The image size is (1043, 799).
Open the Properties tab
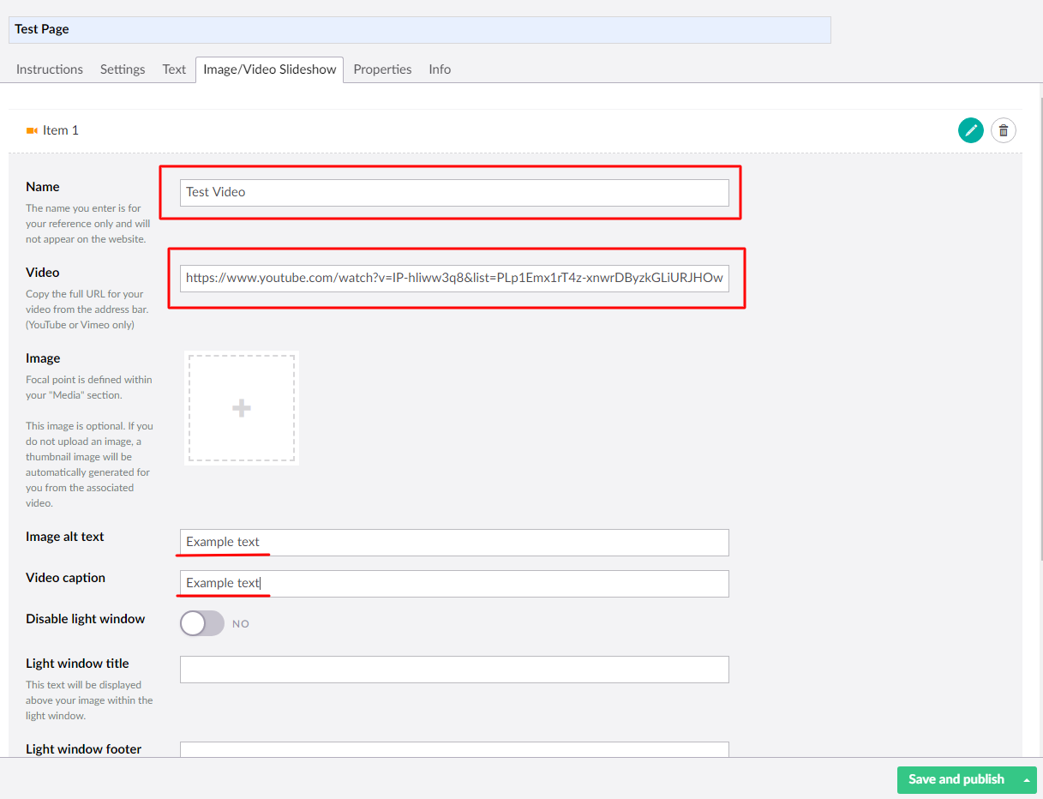tap(382, 69)
